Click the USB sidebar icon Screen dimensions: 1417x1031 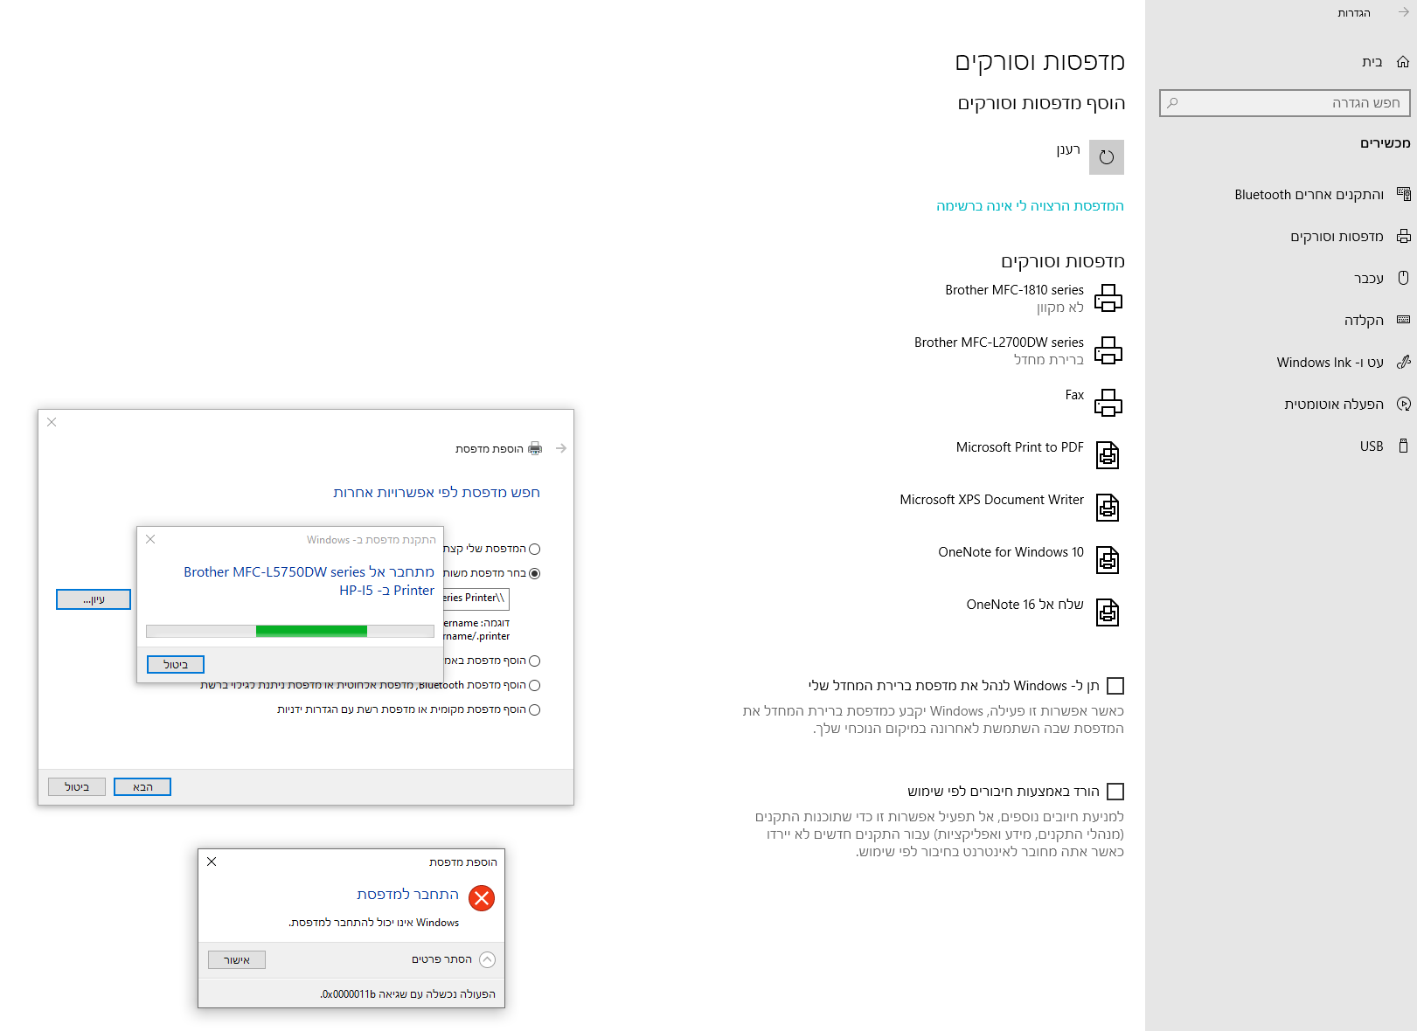coord(1404,446)
